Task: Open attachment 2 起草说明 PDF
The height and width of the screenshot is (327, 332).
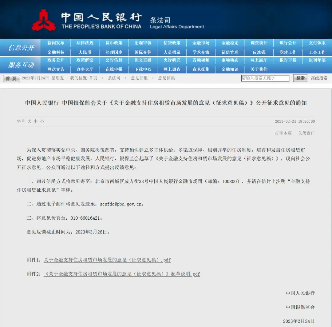Action: (122, 274)
